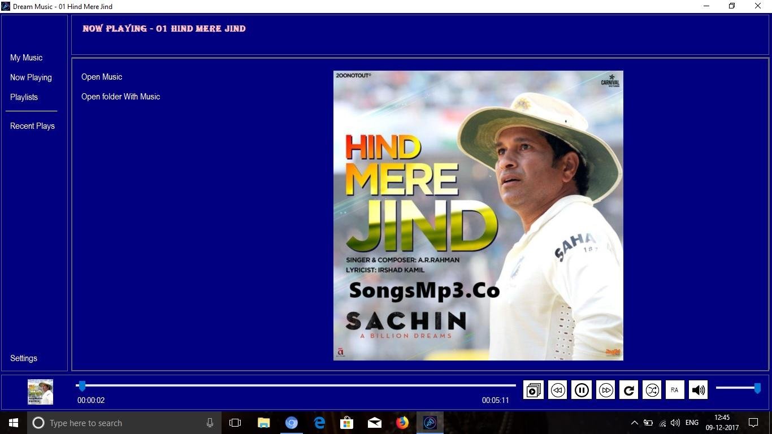Click the Dream Music taskbar icon
Viewport: 772px width, 434px height.
point(430,423)
